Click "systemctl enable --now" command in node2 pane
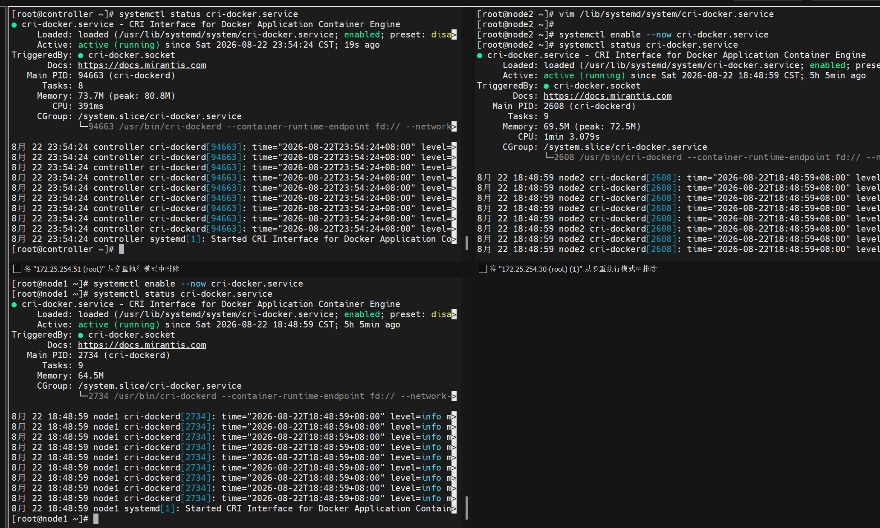880x528 pixels. pyautogui.click(x=615, y=34)
